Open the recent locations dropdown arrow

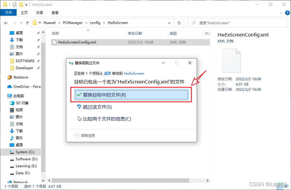click(x=21, y=23)
